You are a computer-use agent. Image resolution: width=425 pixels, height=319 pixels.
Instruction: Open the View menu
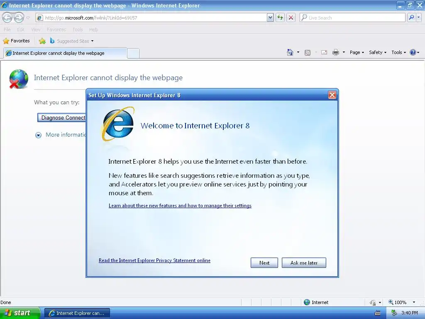tap(36, 29)
